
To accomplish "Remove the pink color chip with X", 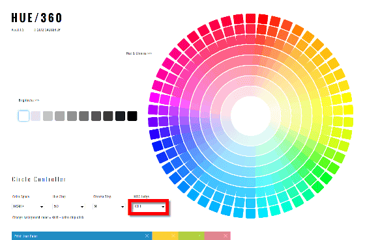I will pos(226,236).
